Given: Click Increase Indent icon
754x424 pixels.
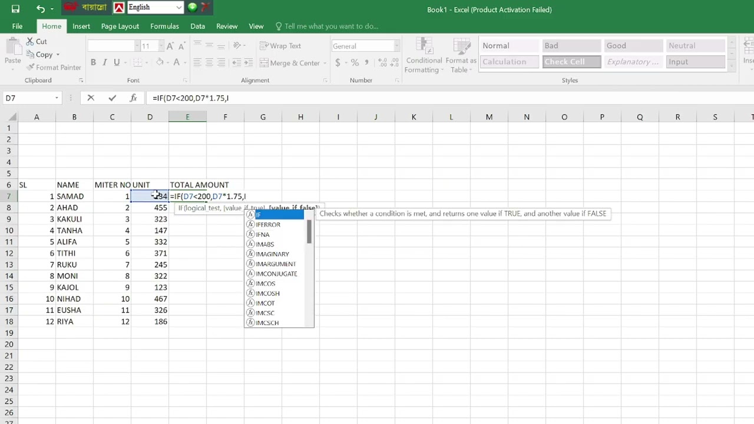Looking at the screenshot, I should (249, 63).
